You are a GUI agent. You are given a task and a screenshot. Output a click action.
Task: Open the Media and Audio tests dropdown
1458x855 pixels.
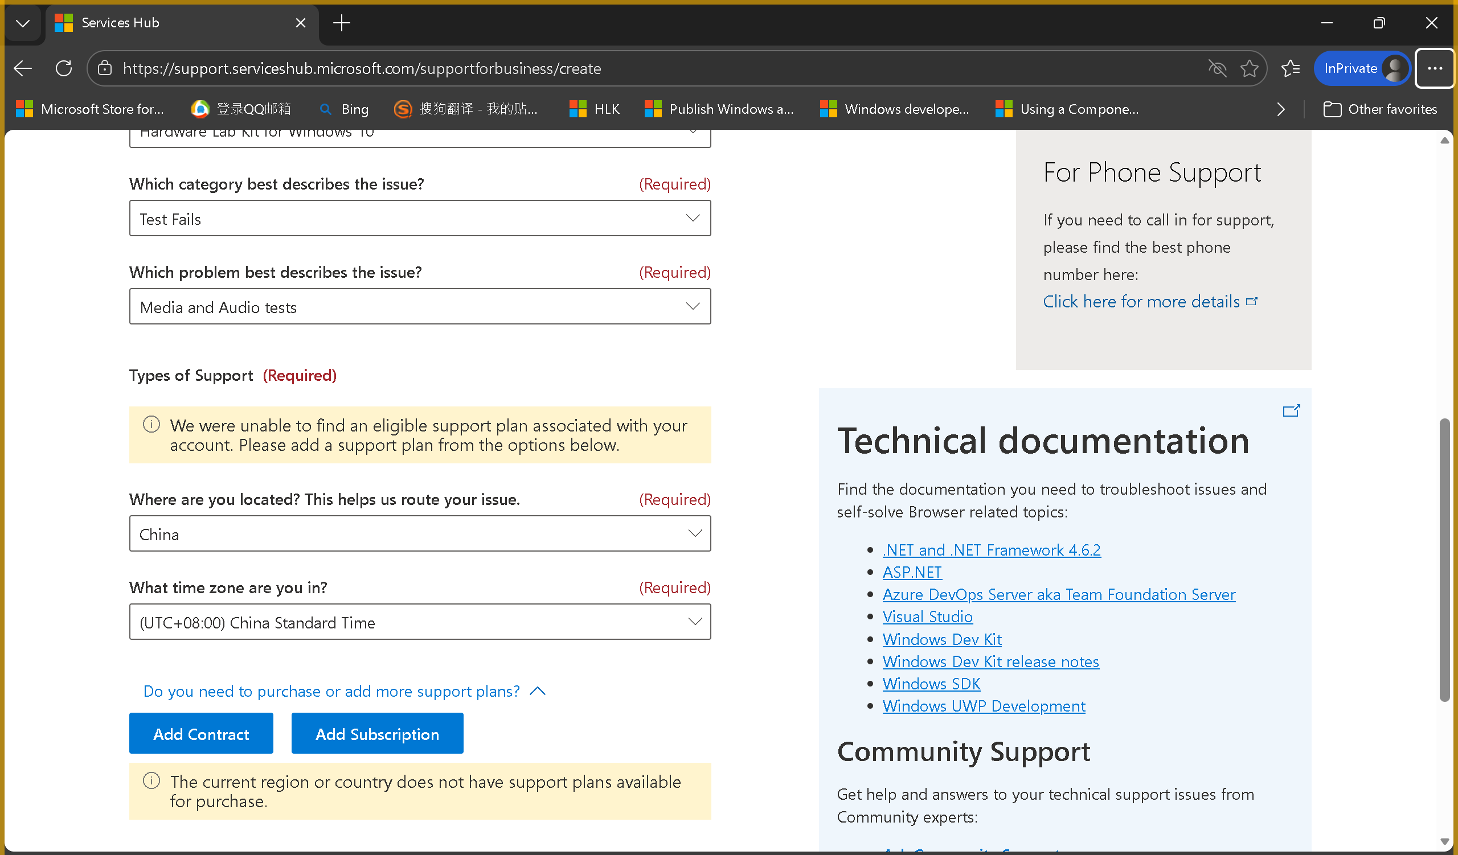point(420,307)
